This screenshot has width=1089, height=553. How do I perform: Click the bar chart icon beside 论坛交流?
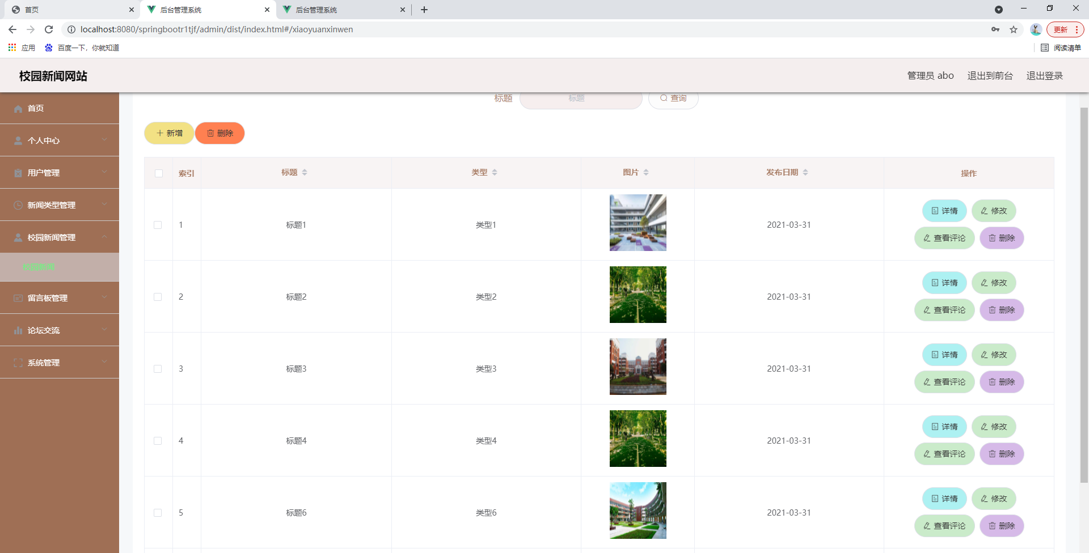pos(18,330)
